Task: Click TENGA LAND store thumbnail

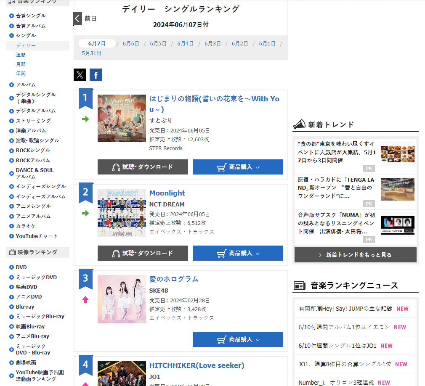Action: click(x=398, y=189)
